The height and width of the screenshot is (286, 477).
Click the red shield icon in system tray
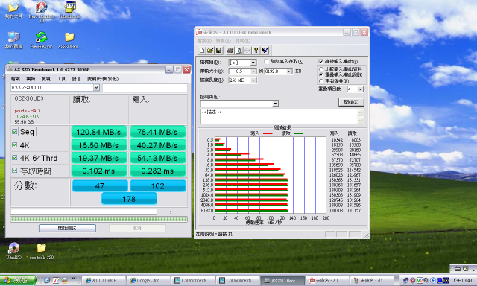[x=412, y=280]
